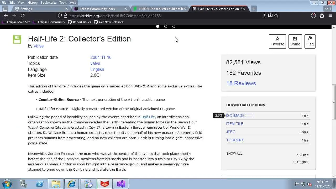The width and height of the screenshot is (336, 189).
Task: Launch Windows PowerShell from the taskbar
Action: click(x=40, y=184)
